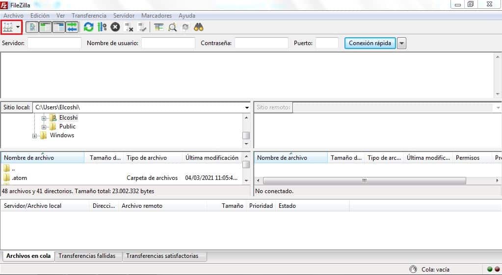Select Public folder in local tree
Viewport: 502px width, 275px height.
(x=67, y=126)
